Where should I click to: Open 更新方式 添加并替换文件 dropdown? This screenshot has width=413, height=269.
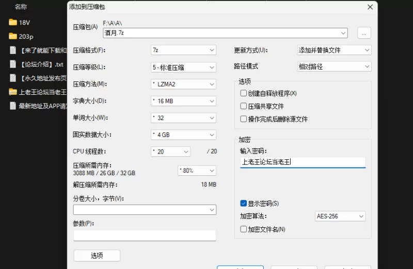coord(334,50)
